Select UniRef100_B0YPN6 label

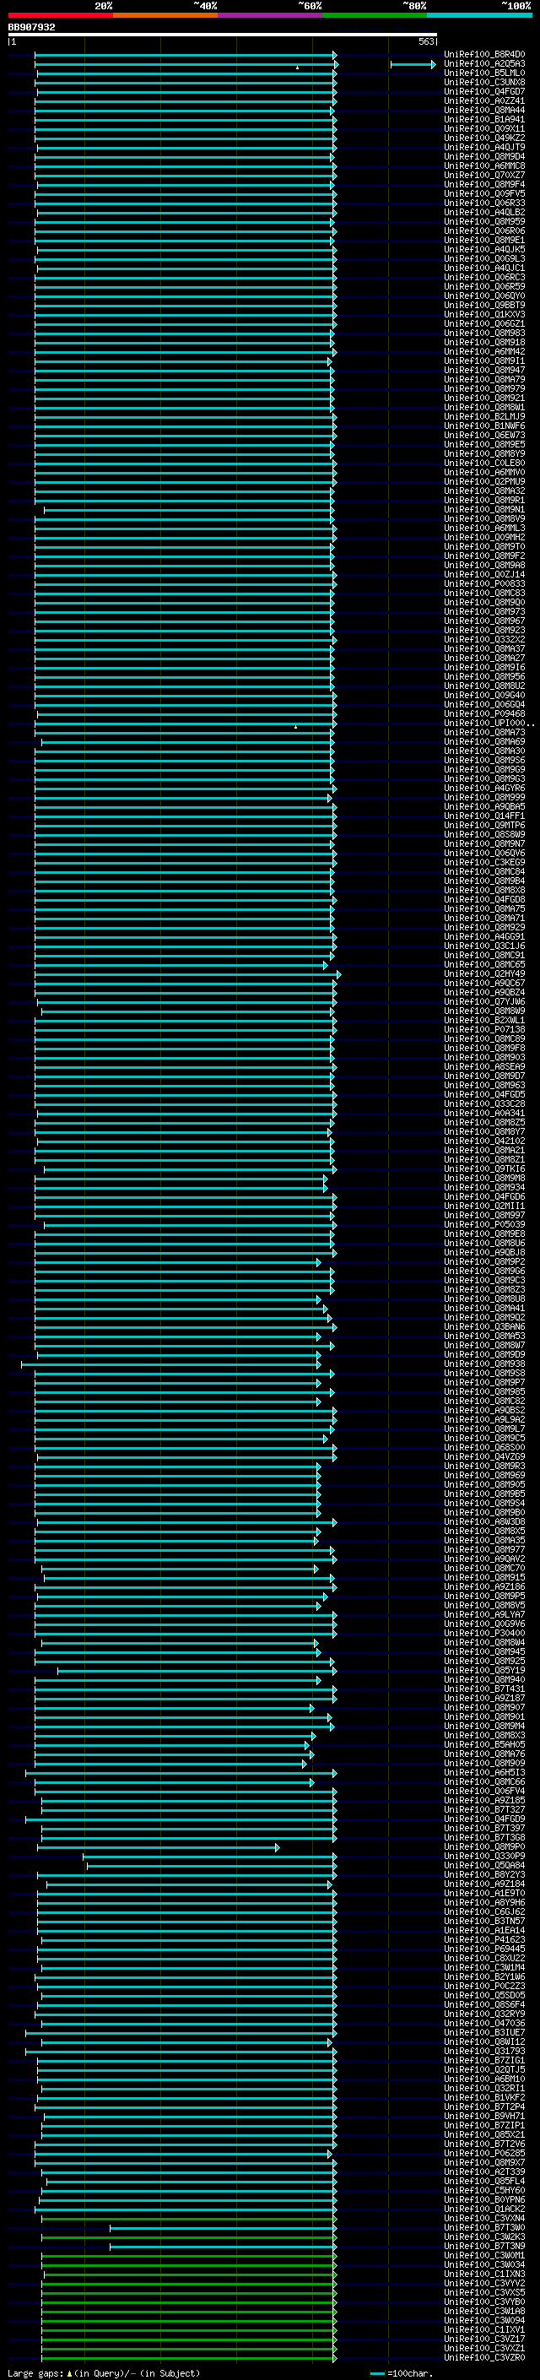(484, 2199)
